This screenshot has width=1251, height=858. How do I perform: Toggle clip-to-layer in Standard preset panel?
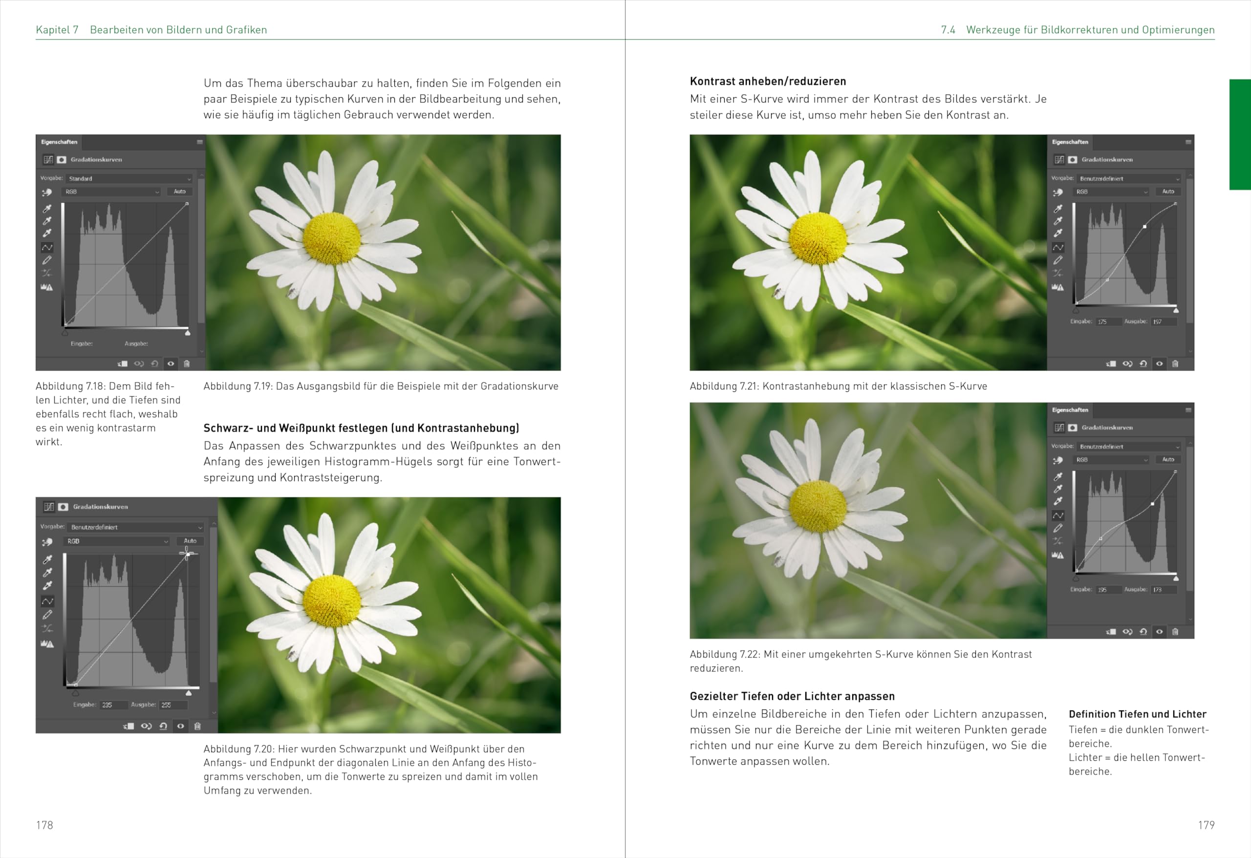click(123, 364)
